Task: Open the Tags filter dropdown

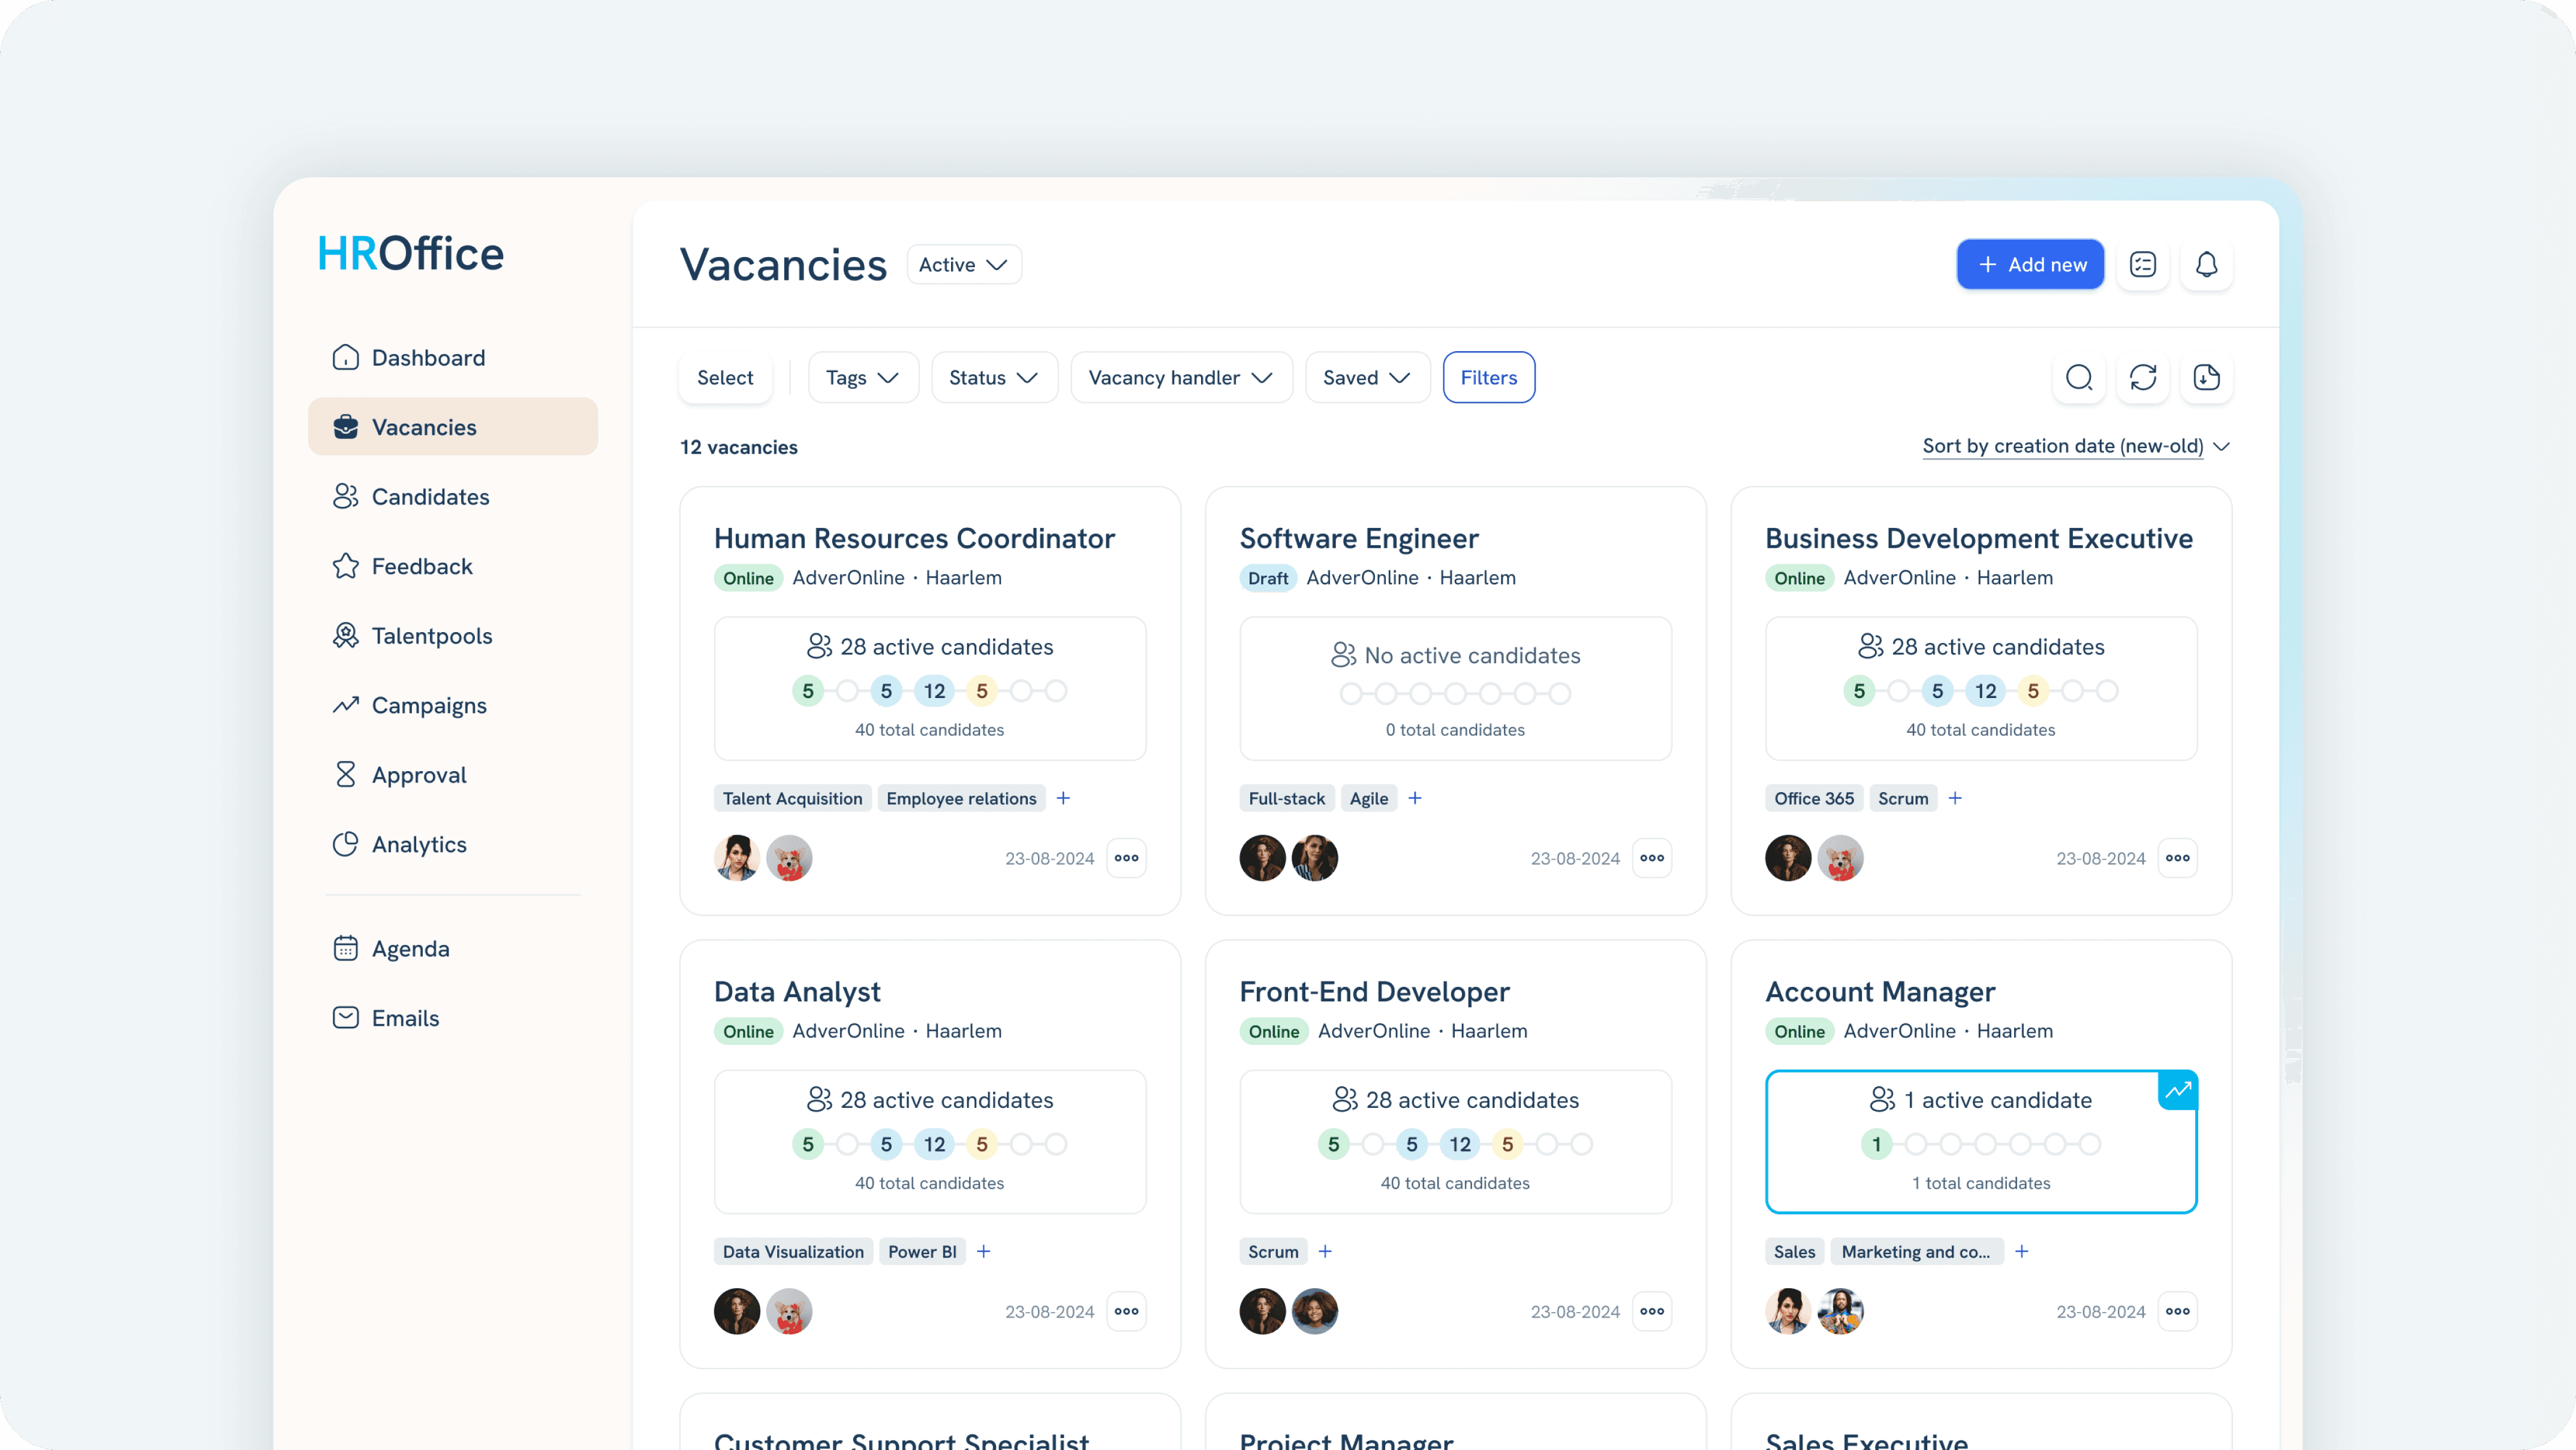Action: pos(862,377)
